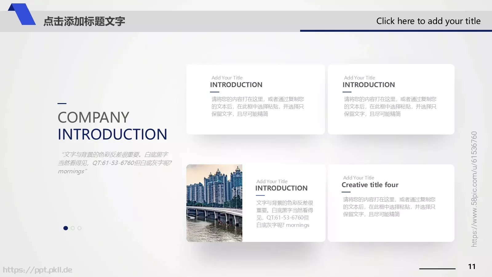Click 'INTRODUCTION' heading in top-right card
The height and width of the screenshot is (277, 492).
pos(369,85)
